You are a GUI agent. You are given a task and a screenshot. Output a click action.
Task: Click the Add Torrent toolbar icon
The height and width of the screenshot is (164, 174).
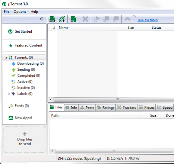click(x=52, y=19)
